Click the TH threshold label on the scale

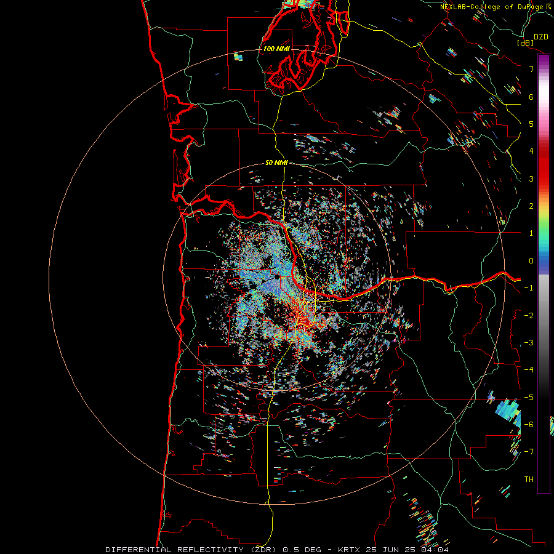(x=529, y=480)
